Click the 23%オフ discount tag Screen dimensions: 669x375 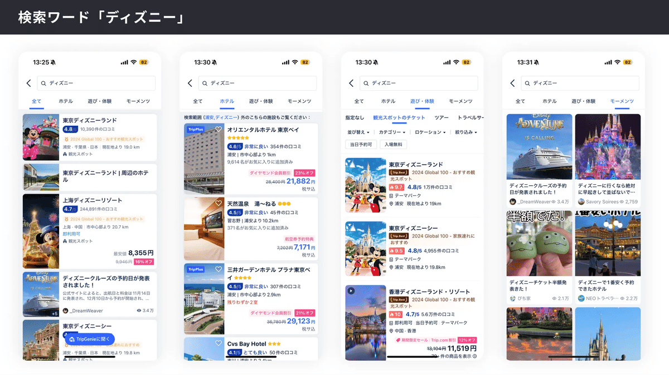305,172
